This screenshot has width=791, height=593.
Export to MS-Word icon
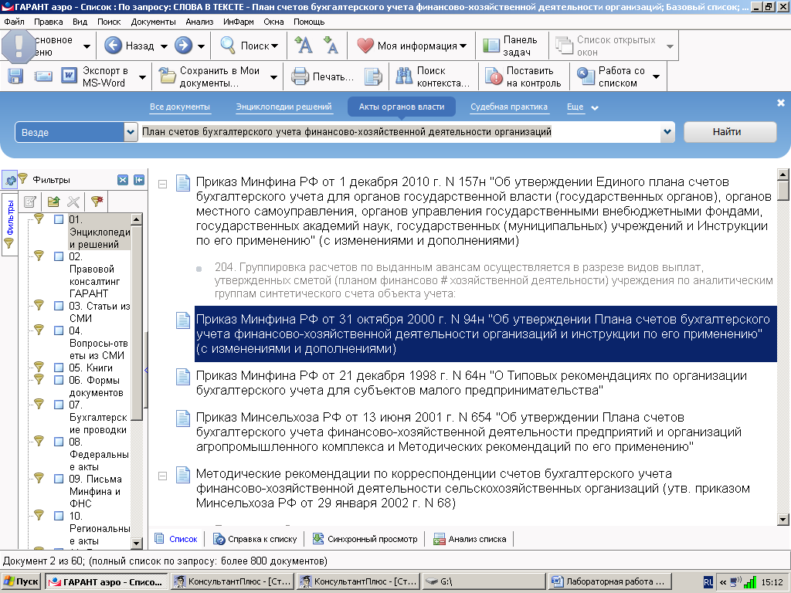69,76
